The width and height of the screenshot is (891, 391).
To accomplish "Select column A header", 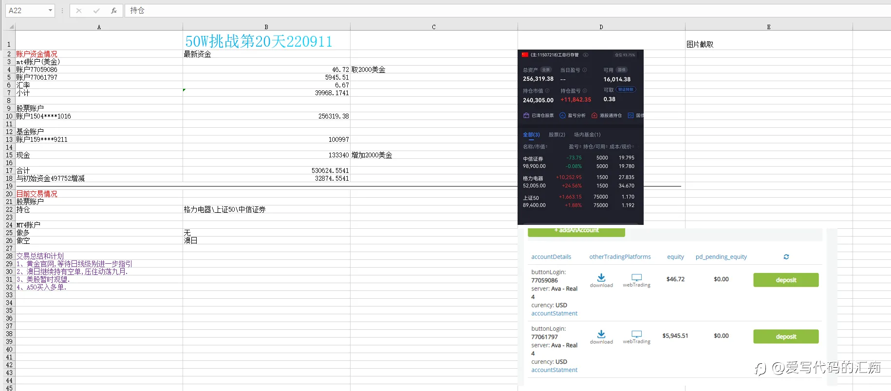I will pos(99,27).
